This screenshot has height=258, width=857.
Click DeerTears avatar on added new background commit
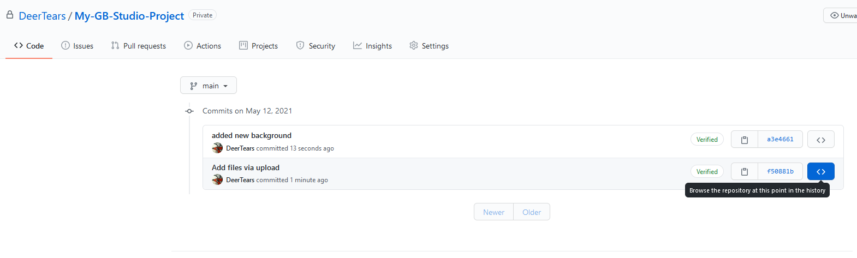(217, 148)
